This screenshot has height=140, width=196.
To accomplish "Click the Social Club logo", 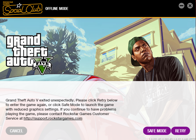I will 22,9.
